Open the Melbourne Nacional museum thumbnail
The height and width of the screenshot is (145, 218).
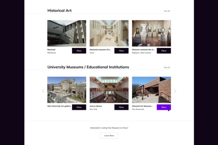[67, 33]
